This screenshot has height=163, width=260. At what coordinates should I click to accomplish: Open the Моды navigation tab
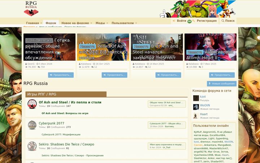pyautogui.click(x=100, y=23)
